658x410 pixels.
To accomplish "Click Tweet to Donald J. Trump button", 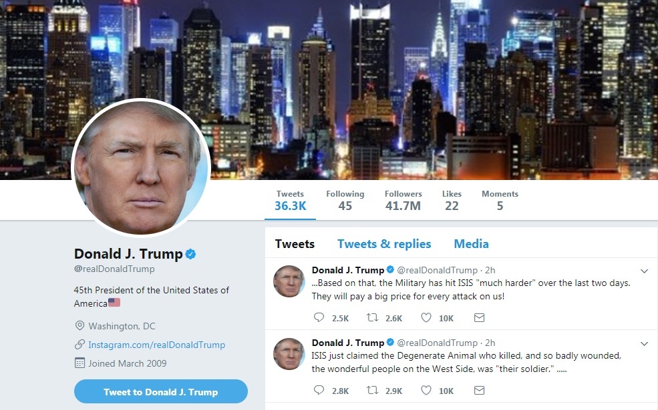I will pos(161,391).
